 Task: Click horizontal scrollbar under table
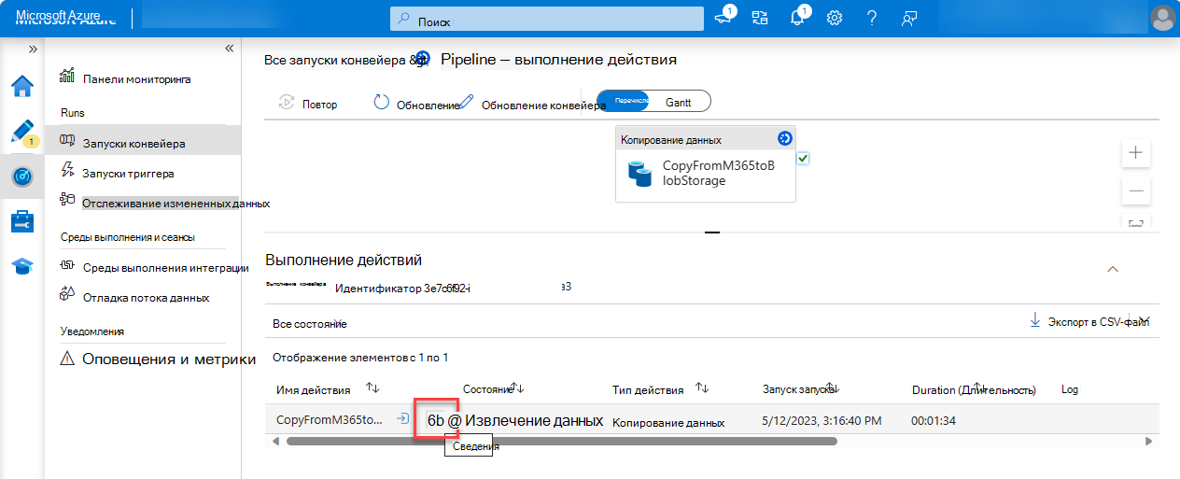click(x=561, y=441)
